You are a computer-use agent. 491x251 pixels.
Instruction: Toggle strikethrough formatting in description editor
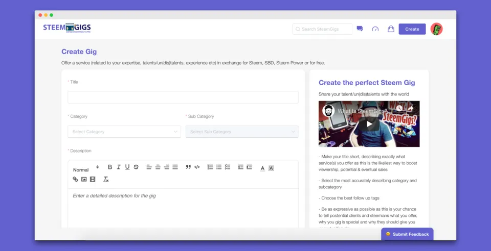click(136, 167)
